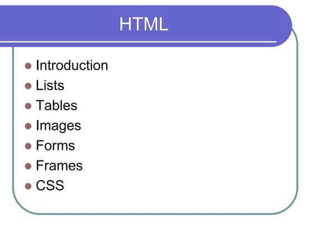
Task: Click the bullet dot beside Forms
Action: 28,146
